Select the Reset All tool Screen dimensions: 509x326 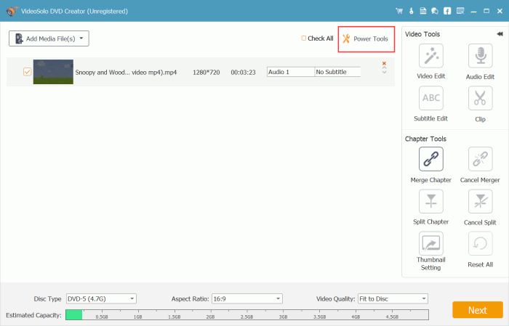[x=480, y=243]
